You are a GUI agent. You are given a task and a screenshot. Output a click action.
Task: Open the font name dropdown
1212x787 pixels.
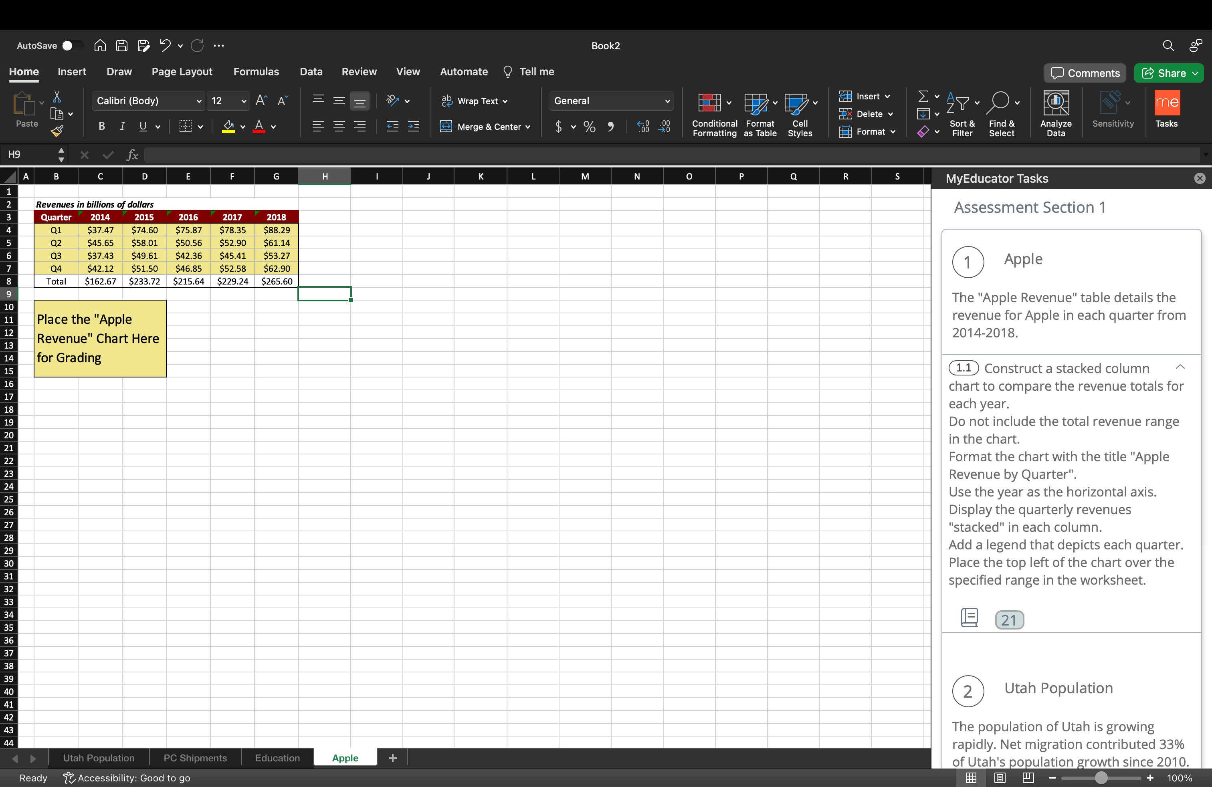tap(199, 101)
